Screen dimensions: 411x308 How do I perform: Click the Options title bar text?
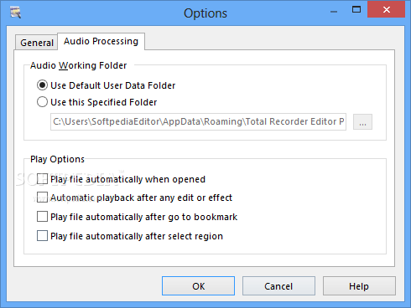point(205,13)
